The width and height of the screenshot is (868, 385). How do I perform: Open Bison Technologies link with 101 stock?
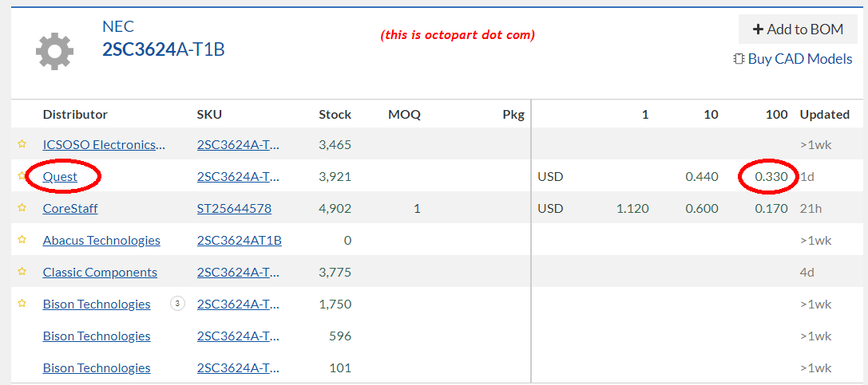click(x=97, y=368)
